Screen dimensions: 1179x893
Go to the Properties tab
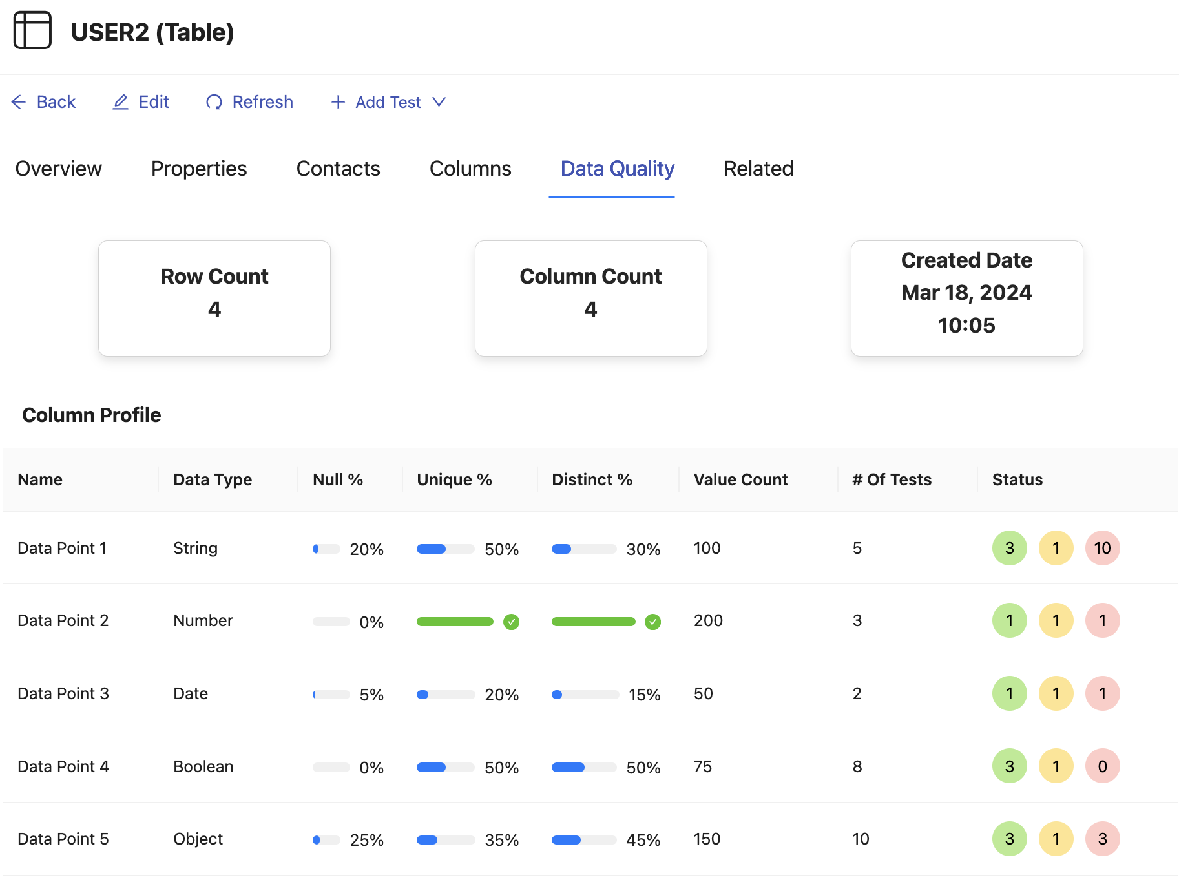(x=199, y=169)
